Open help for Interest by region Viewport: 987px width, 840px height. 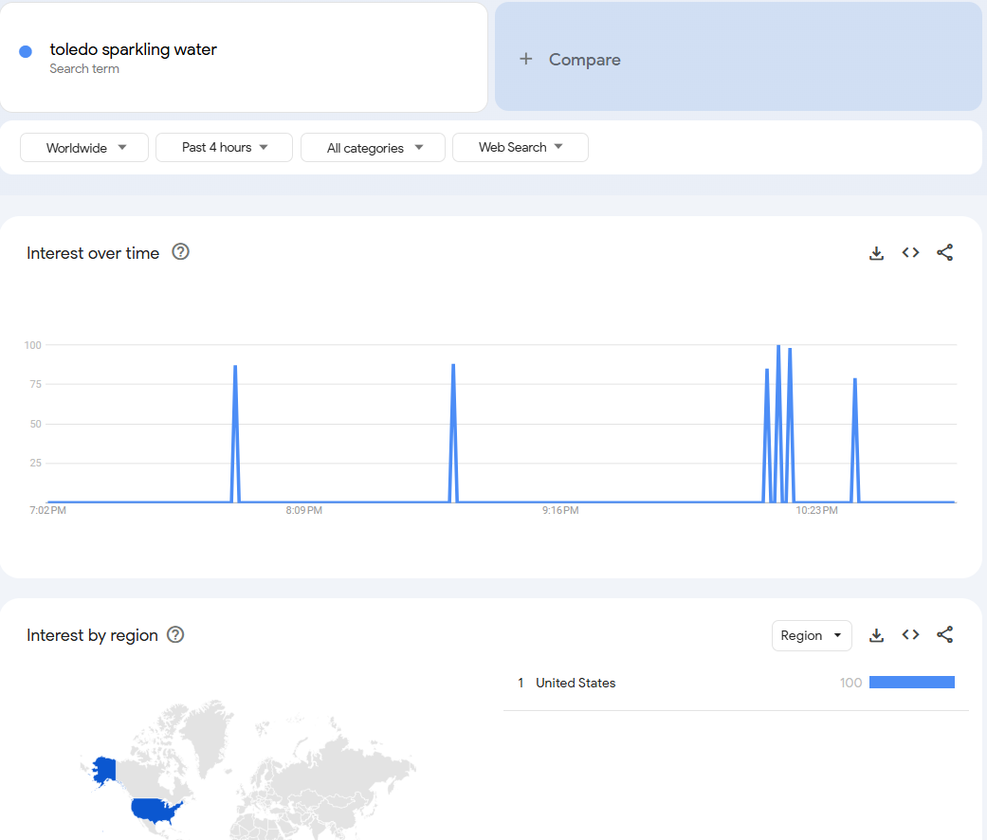175,635
